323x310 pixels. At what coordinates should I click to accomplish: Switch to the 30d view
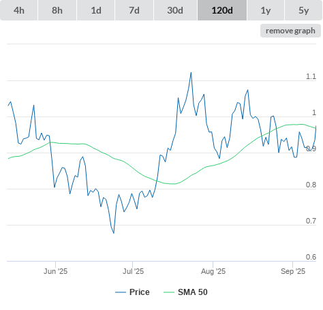pos(175,10)
